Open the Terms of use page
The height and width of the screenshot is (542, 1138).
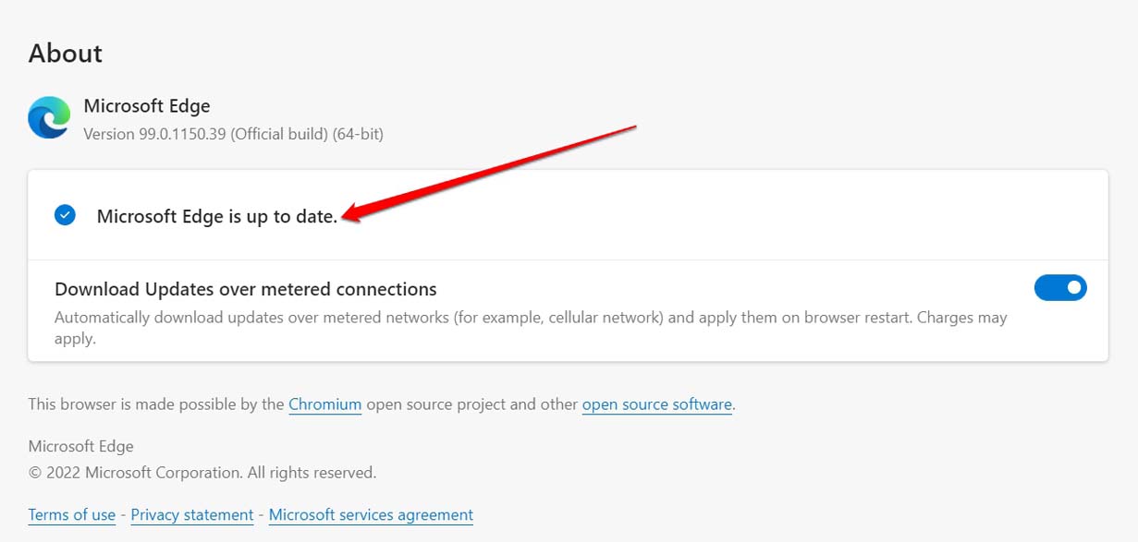(x=71, y=514)
